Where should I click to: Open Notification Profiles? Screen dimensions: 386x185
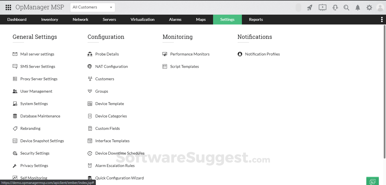coord(263,54)
